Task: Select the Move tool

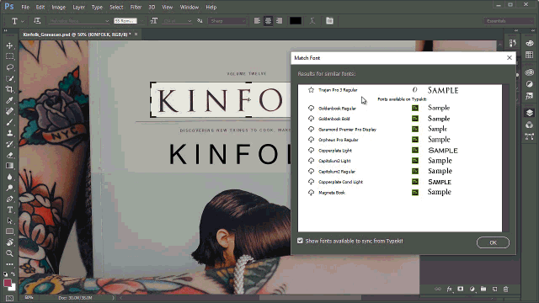Action: (9, 45)
